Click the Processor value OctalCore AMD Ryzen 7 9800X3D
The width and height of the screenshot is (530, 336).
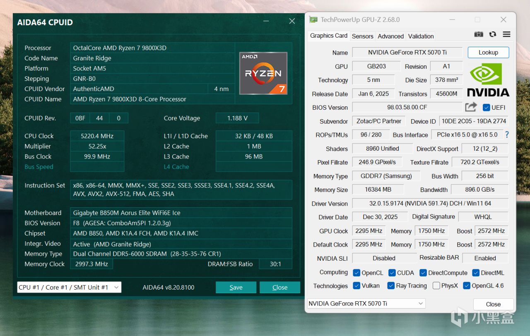pyautogui.click(x=152, y=48)
